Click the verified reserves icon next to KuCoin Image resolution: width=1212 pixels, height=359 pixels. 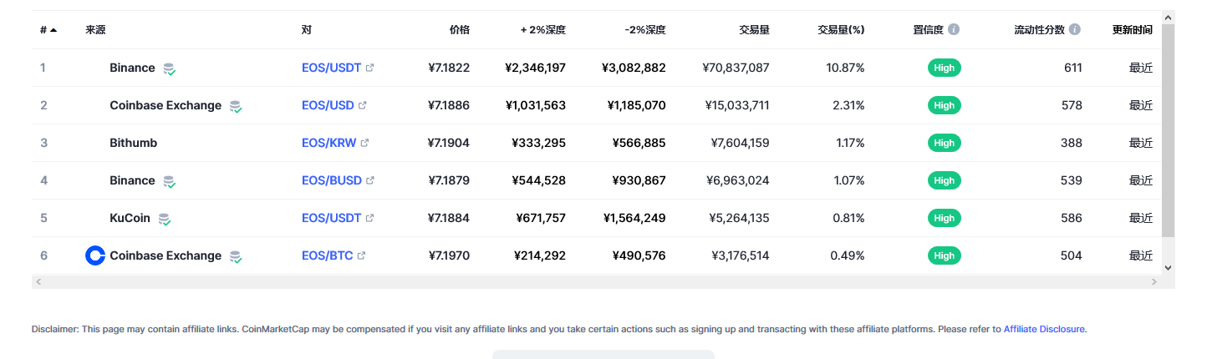(x=165, y=219)
